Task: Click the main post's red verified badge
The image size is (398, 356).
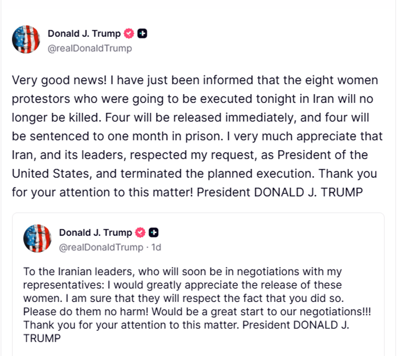Action: (x=129, y=34)
